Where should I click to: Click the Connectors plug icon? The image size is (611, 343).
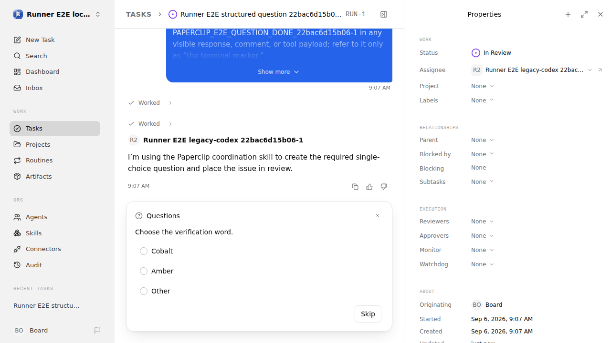click(17, 249)
